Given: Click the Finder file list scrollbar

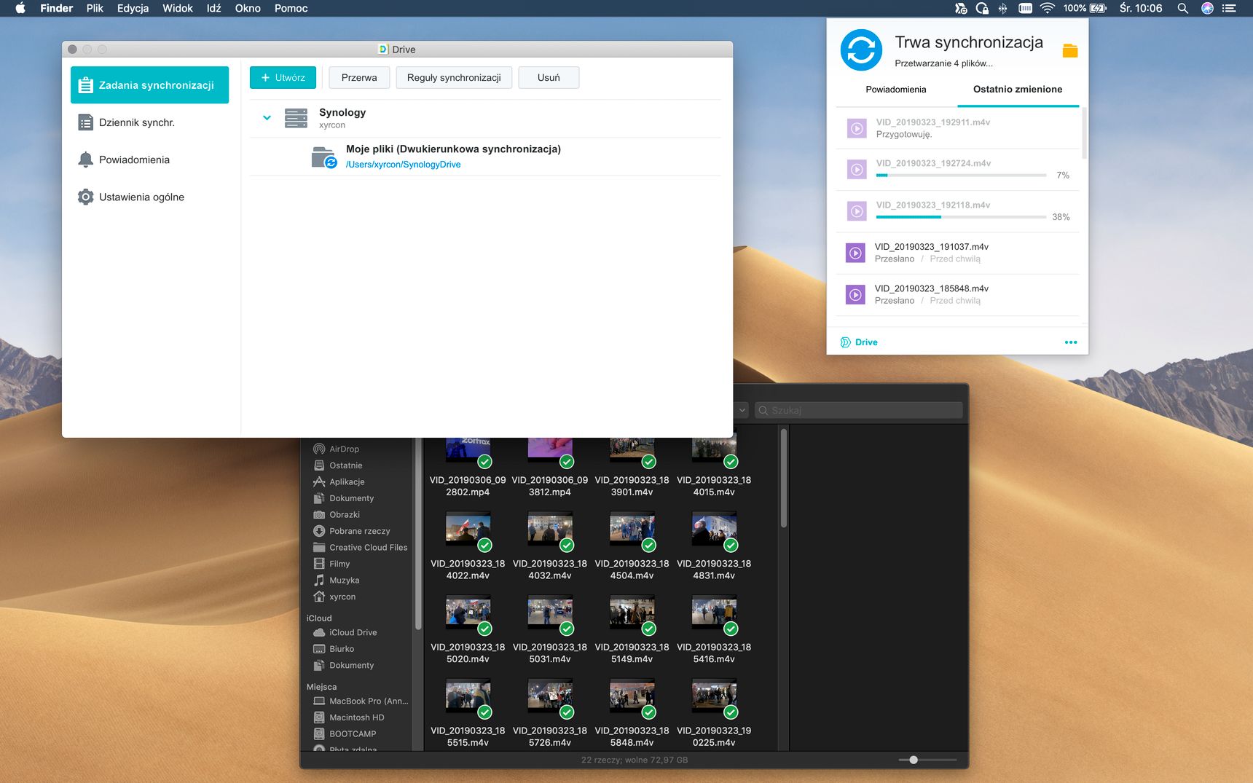Looking at the screenshot, I should pyautogui.click(x=784, y=479).
